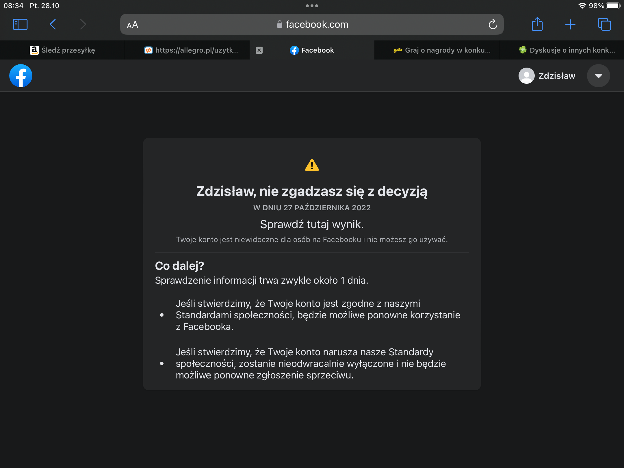Click the Facebook logo in header

tap(21, 76)
